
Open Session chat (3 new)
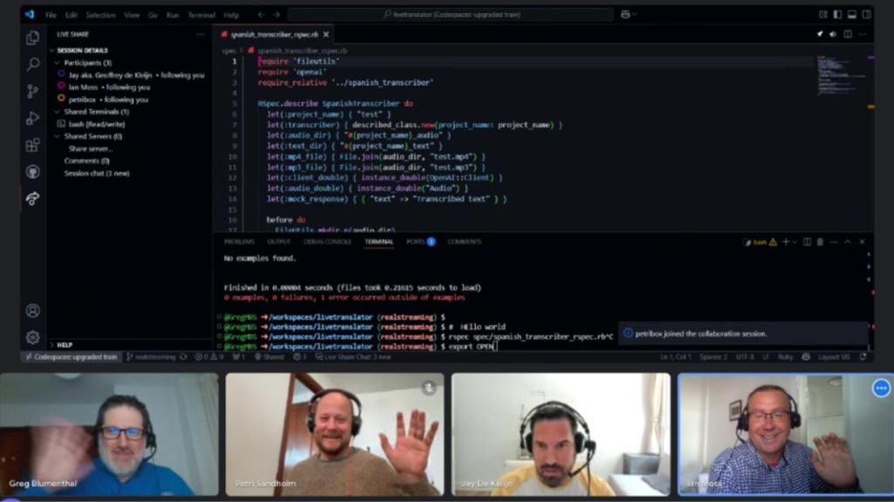click(96, 173)
